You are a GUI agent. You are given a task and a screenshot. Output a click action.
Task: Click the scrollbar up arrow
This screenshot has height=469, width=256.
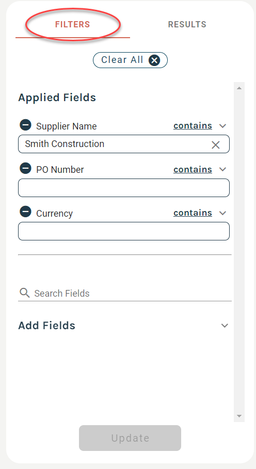click(x=239, y=88)
